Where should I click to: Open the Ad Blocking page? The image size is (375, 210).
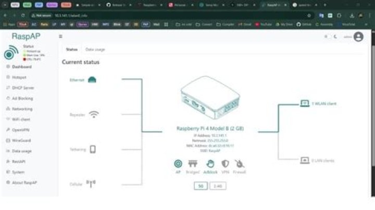(x=20, y=98)
